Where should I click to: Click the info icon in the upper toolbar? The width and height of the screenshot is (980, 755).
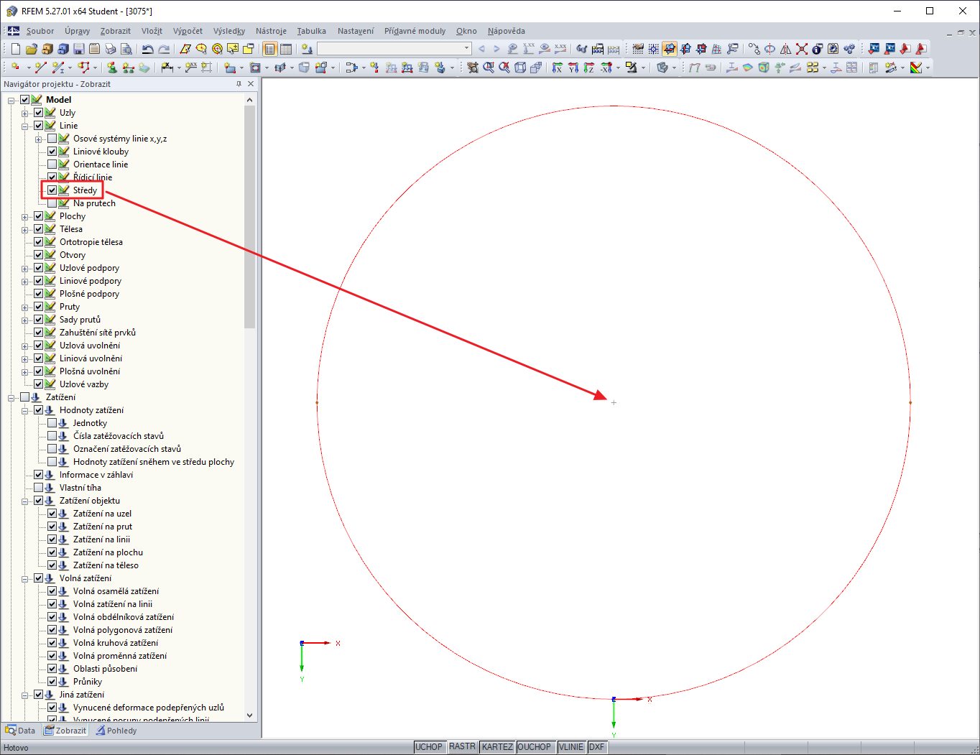(816, 49)
